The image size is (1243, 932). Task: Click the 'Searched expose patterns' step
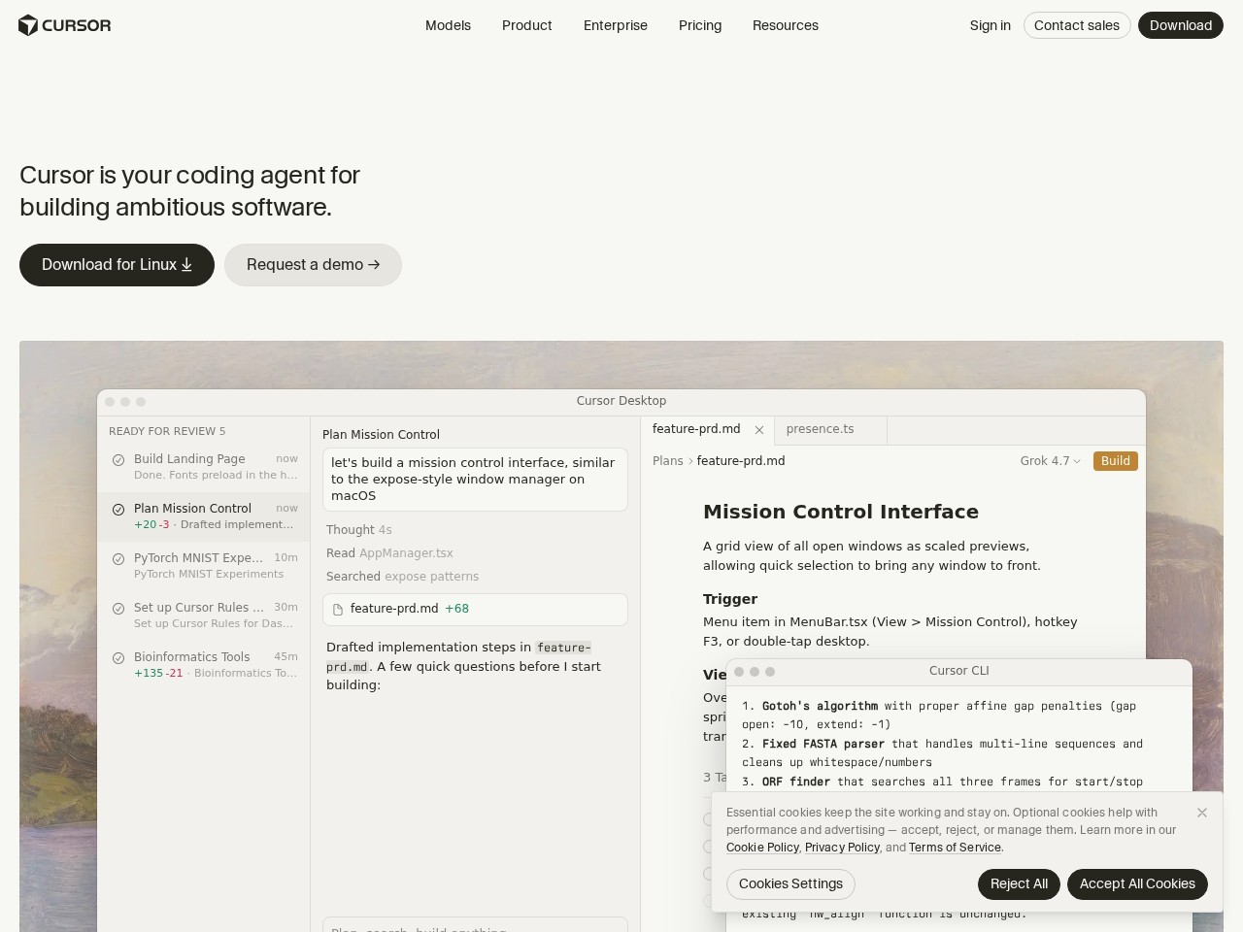[402, 577]
